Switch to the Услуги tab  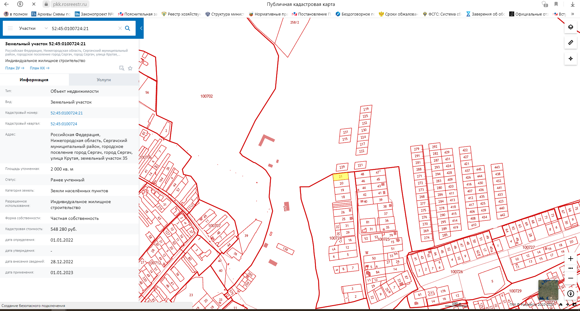[x=104, y=80]
